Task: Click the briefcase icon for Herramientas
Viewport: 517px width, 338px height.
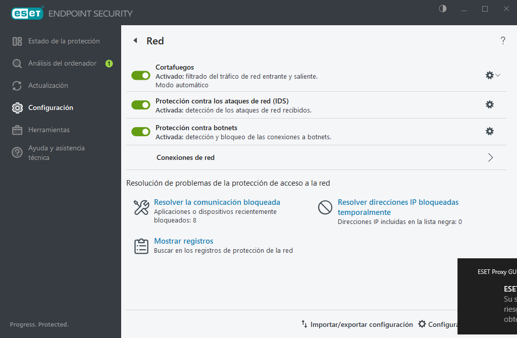Action: tap(17, 130)
